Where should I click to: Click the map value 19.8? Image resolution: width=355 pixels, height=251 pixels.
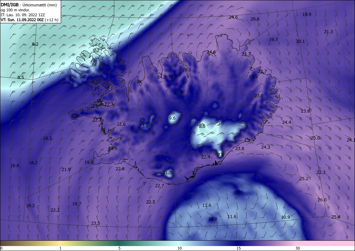point(89,162)
